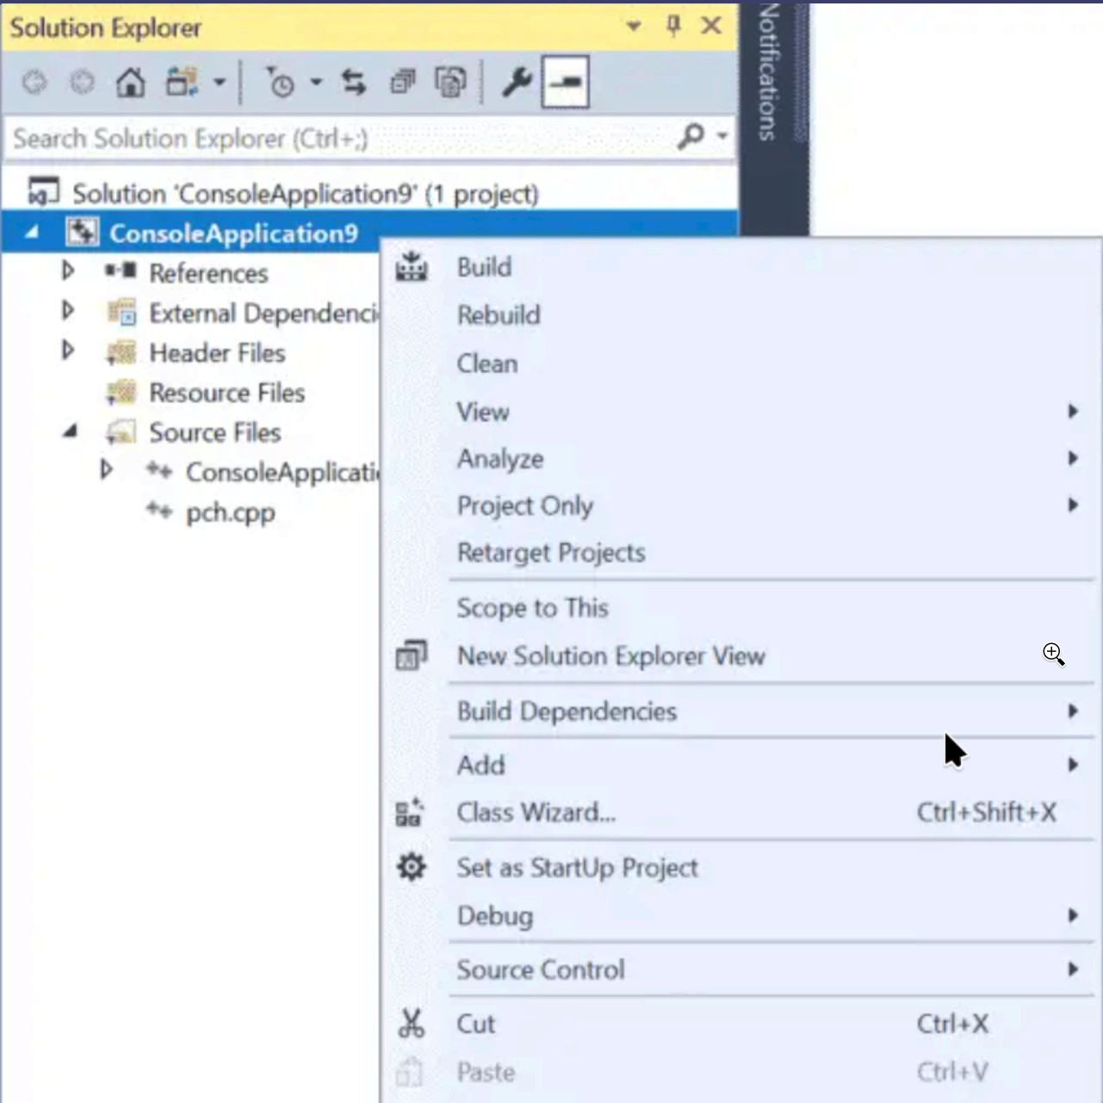The height and width of the screenshot is (1103, 1103).
Task: Click the Back navigation icon in Solution Explorer
Action: click(34, 83)
